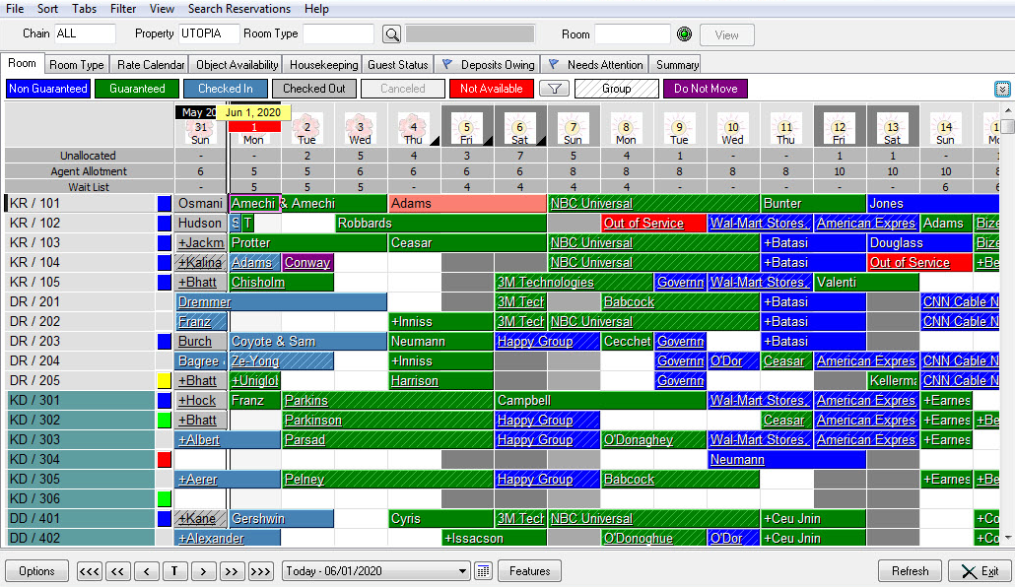
Task: Switch to the Rate Calendar tab
Action: click(150, 65)
